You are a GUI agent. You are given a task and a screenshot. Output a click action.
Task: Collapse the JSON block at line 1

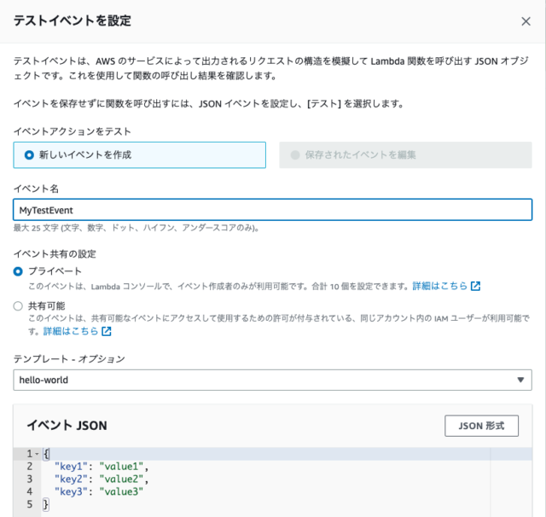point(37,454)
